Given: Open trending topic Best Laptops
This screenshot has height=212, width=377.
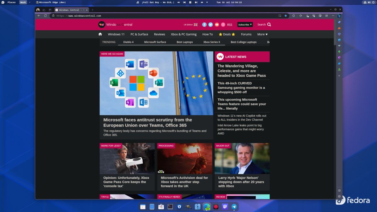Looking at the screenshot, I should point(185,42).
